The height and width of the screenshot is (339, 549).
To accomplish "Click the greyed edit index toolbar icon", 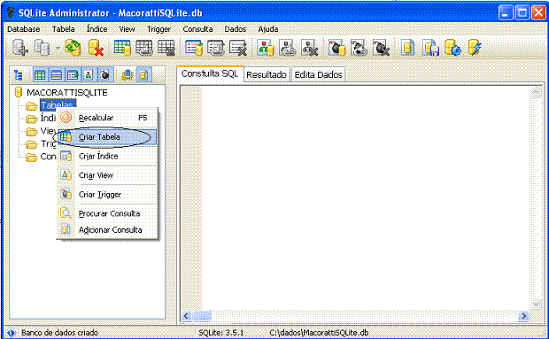I will [216, 48].
